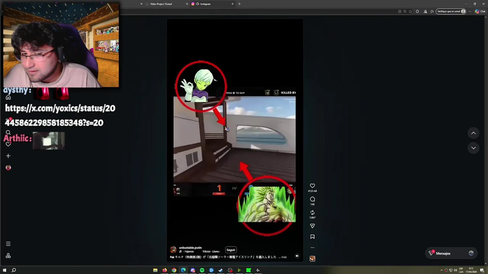This screenshot has height=274, width=488.
Task: Pause the playing reel video
Action: tap(234, 141)
